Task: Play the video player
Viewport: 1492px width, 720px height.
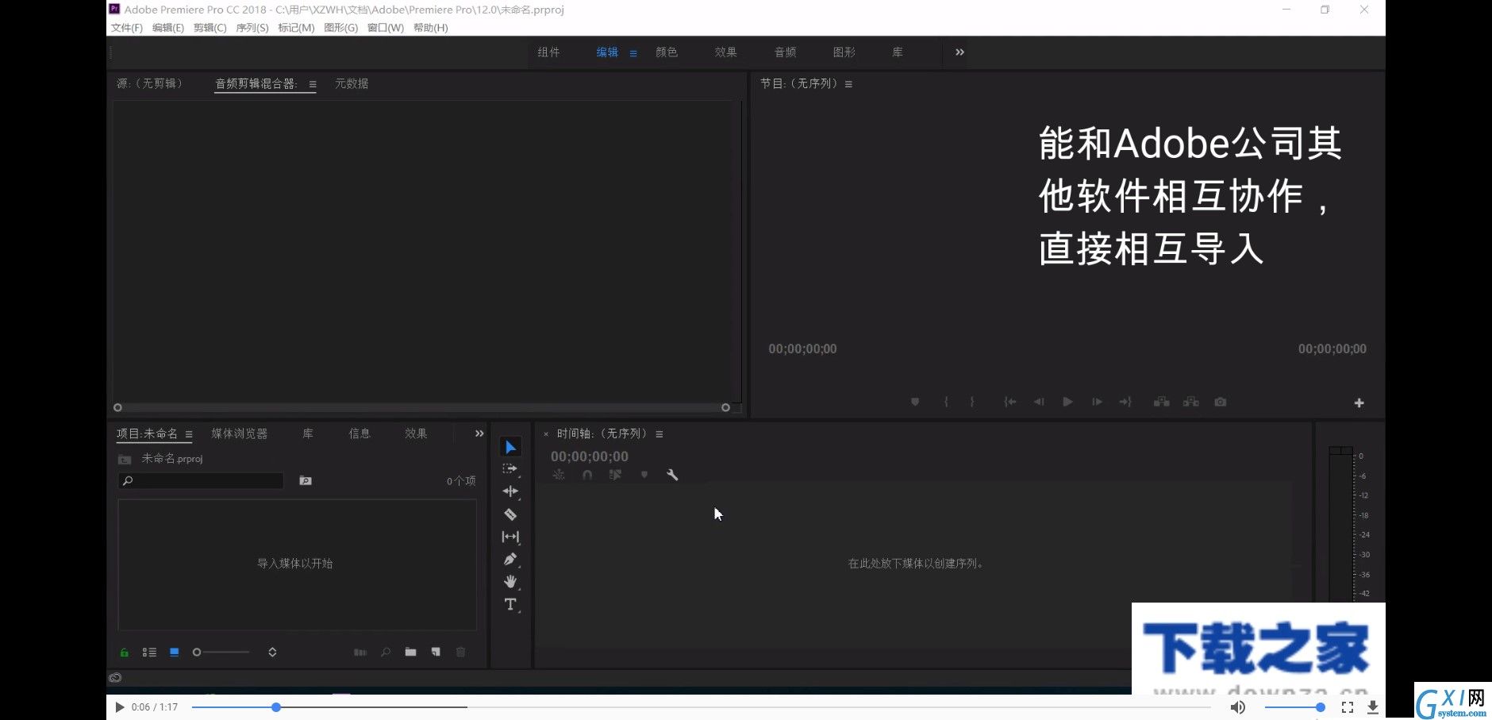Action: point(119,707)
